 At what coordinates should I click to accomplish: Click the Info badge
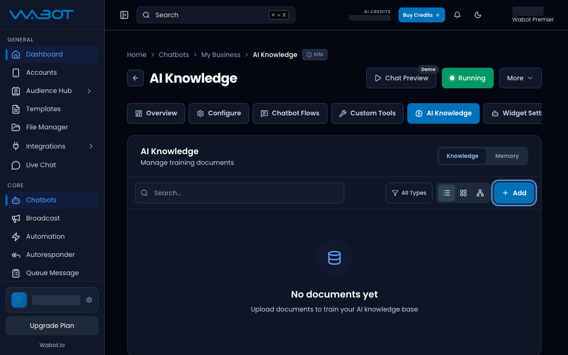[x=315, y=55]
